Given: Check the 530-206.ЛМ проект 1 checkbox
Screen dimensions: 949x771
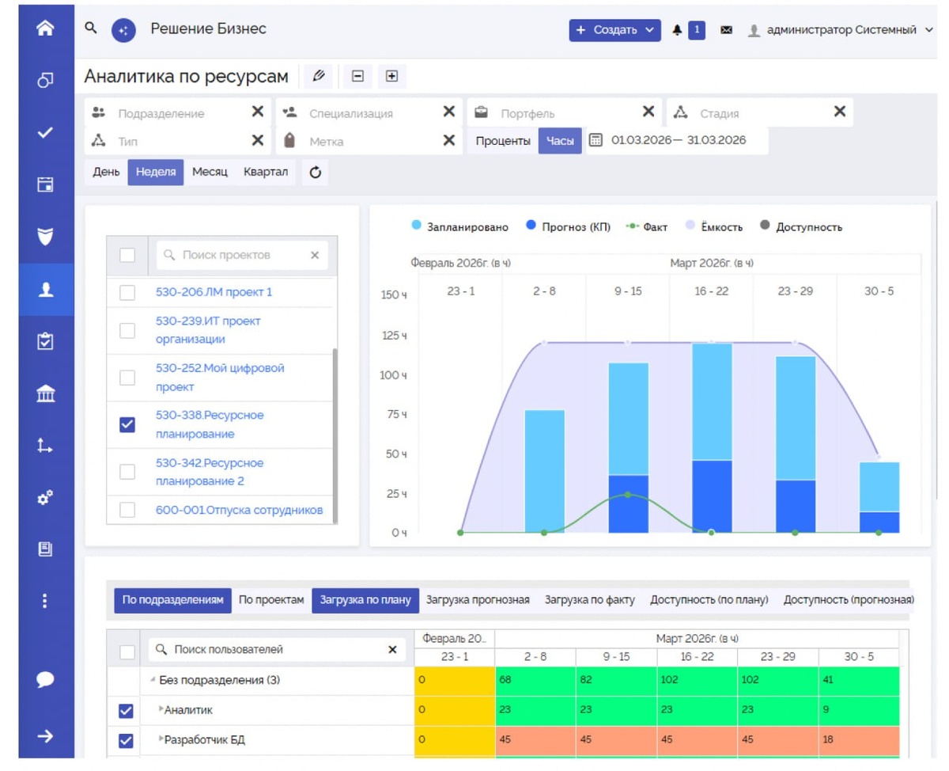Looking at the screenshot, I should tap(127, 292).
